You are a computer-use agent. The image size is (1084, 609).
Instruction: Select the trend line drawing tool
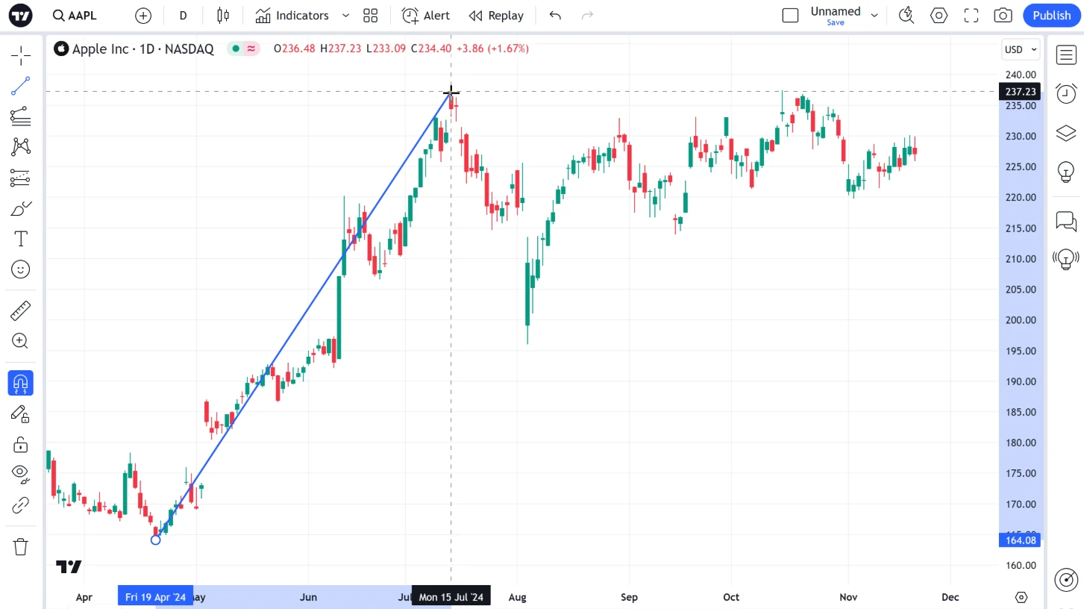pos(21,86)
